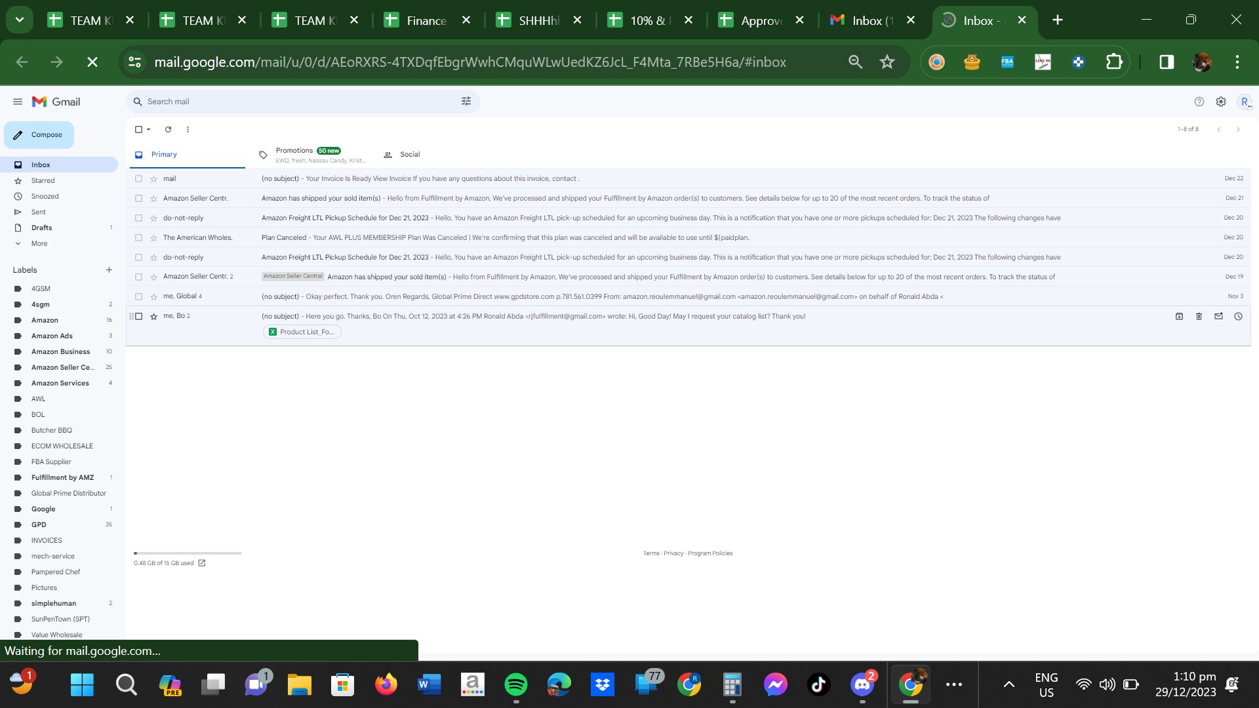The height and width of the screenshot is (708, 1259).
Task: Expand the More item in sidebar
Action: [x=39, y=243]
